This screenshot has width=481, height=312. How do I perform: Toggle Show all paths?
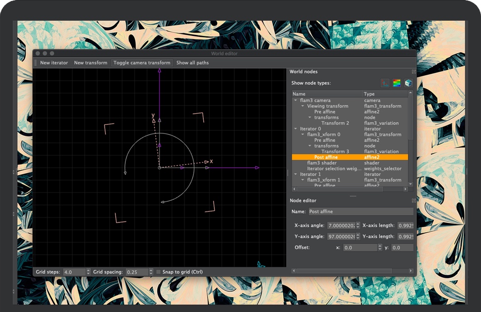192,62
